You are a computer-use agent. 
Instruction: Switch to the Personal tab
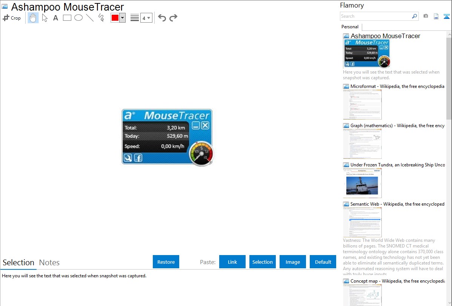(x=350, y=27)
